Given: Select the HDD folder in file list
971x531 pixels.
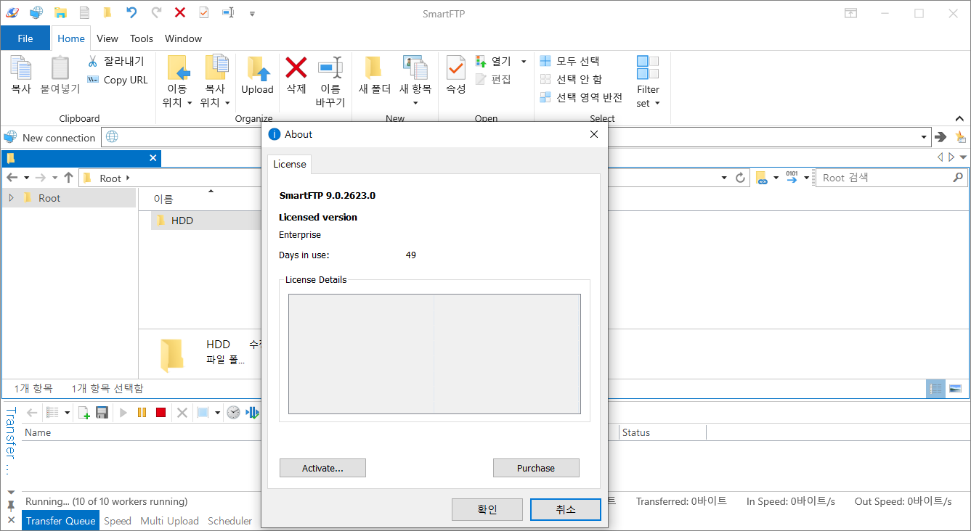Looking at the screenshot, I should click(182, 221).
